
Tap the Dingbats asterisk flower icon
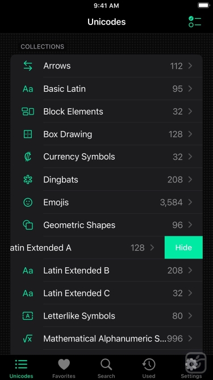(x=28, y=179)
